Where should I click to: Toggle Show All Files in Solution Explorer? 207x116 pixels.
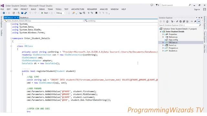(187, 22)
